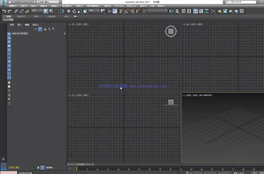The width and height of the screenshot is (264, 174).
Task: Toggle the Scene Explorer
Action: click(x=183, y=11)
